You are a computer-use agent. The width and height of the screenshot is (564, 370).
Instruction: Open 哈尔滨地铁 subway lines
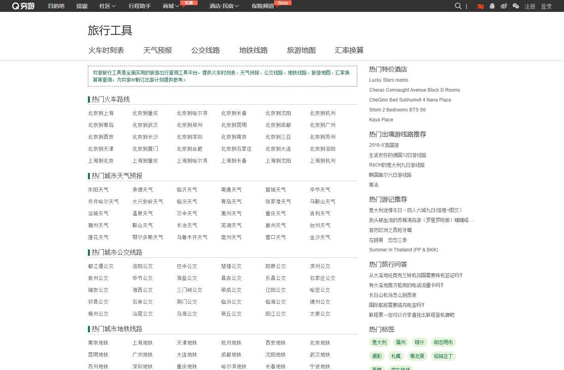(234, 366)
